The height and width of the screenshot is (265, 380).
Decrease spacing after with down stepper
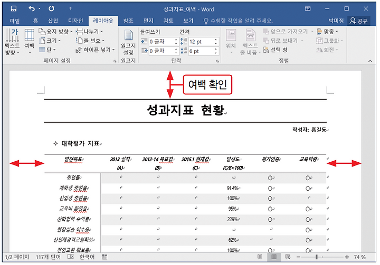(216, 53)
